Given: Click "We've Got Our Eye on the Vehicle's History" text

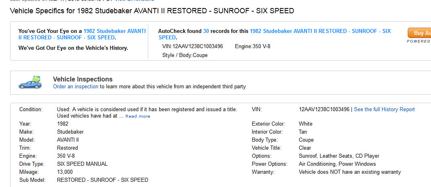Looking at the screenshot, I should [x=73, y=48].
